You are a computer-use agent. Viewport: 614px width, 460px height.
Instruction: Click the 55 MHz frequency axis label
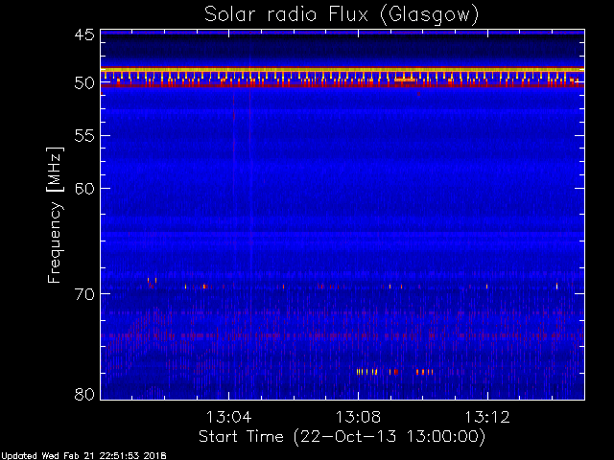84,136
